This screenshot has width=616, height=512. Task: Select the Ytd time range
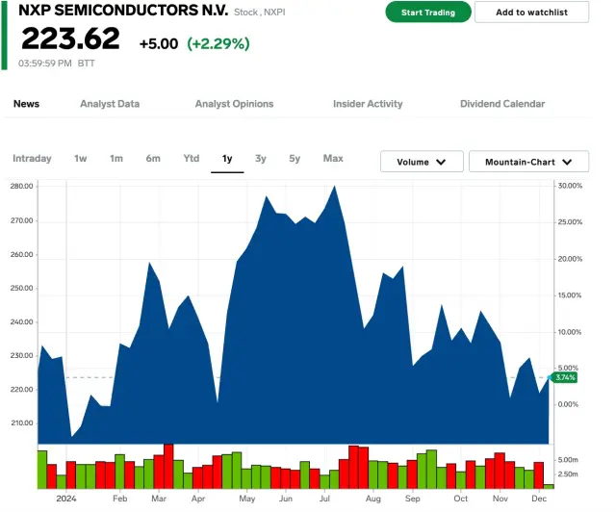(x=192, y=159)
